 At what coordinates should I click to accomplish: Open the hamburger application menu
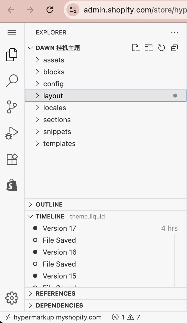(x=12, y=33)
